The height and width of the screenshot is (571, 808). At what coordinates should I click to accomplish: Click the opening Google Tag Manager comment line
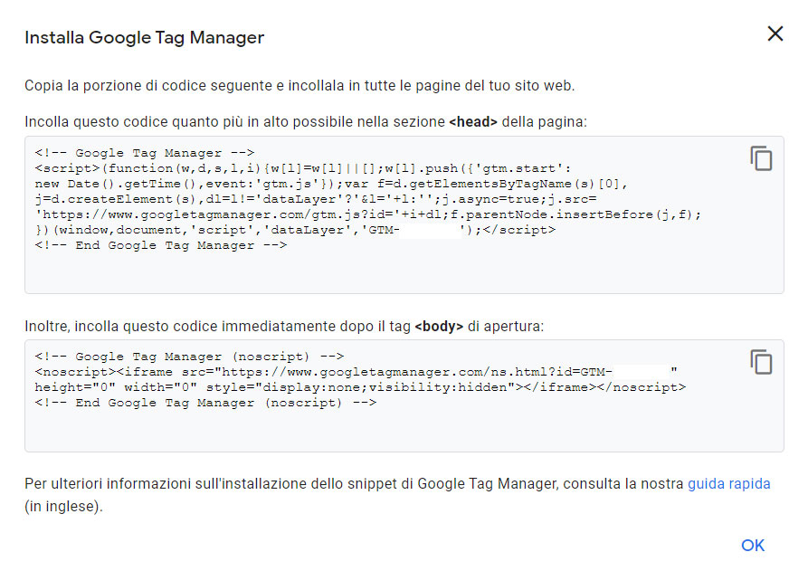tap(145, 153)
